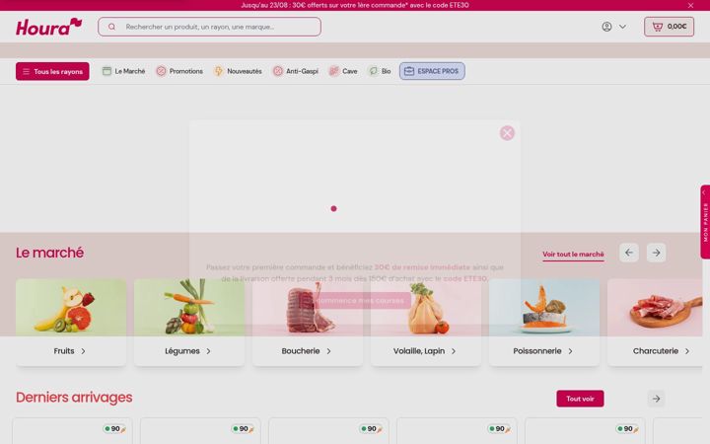
Task: Expand the account dropdown chevron
Action: pyautogui.click(x=622, y=27)
